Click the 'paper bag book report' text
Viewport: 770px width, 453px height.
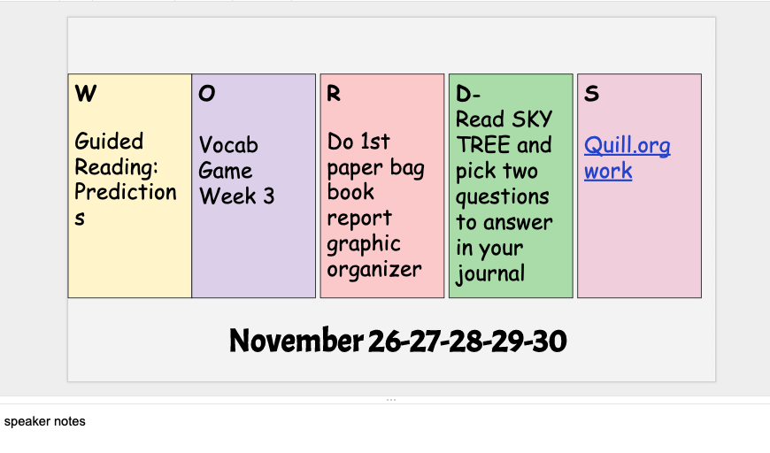[x=374, y=193]
